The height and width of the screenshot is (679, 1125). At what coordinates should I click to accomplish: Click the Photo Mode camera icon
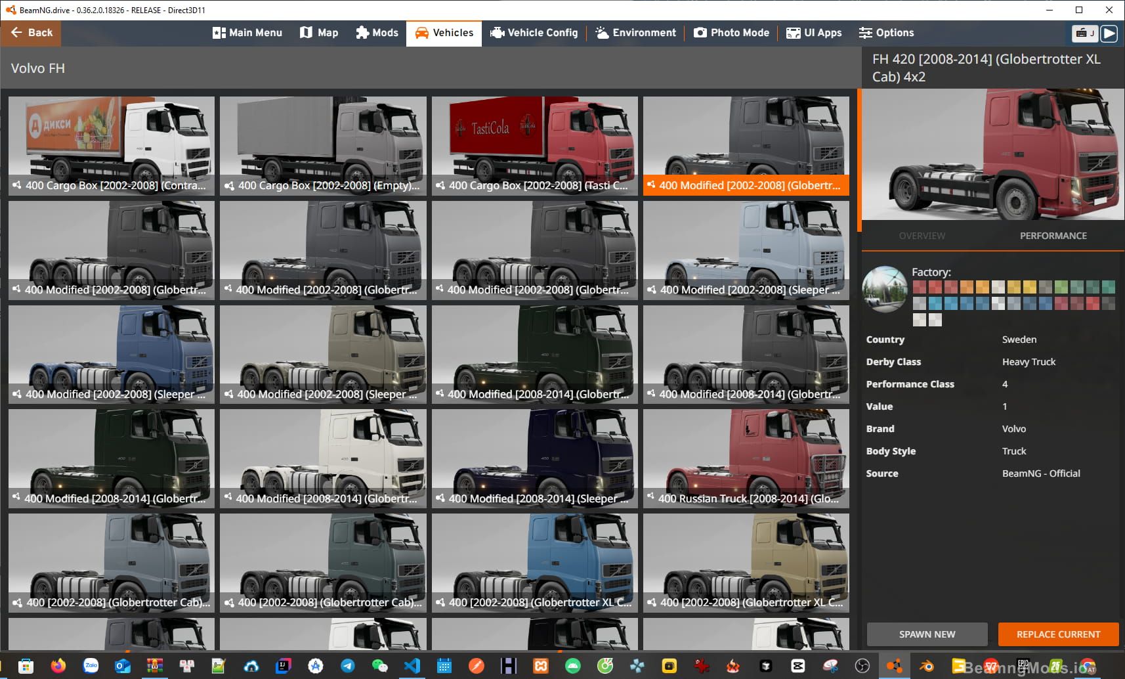700,33
